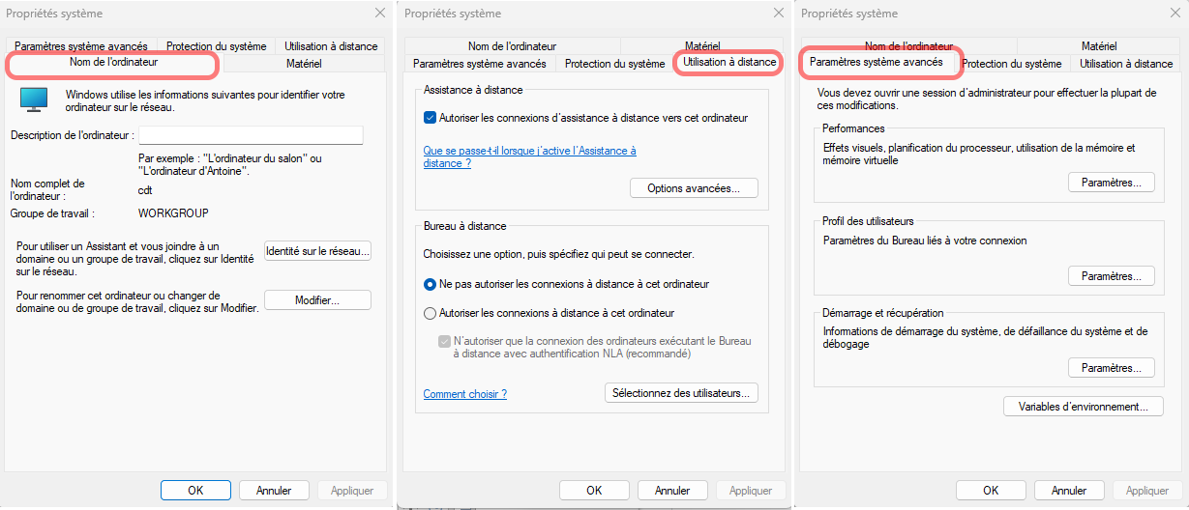Switch to Matériel tab in right window
The image size is (1189, 510).
1099,46
